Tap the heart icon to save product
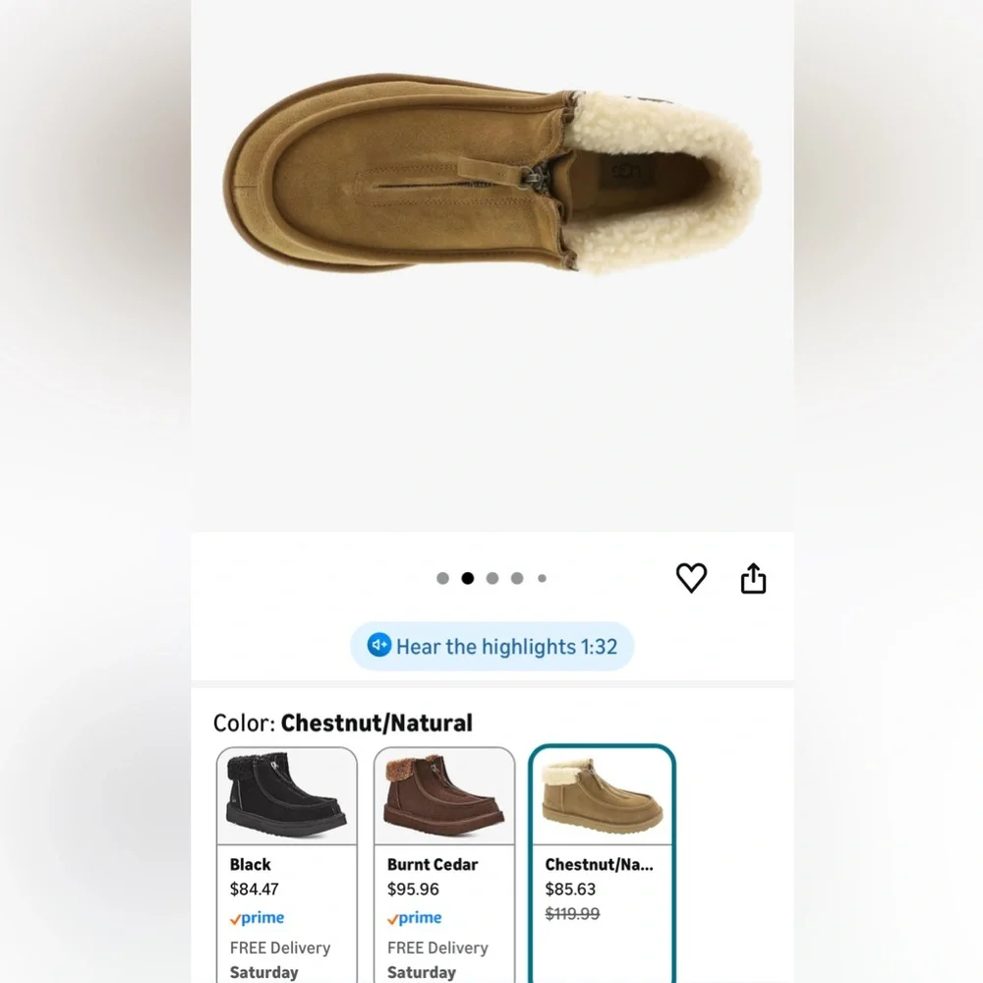The image size is (983, 983). (x=691, y=578)
